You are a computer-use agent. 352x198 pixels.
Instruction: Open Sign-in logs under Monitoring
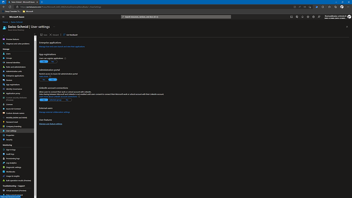coord(10,150)
